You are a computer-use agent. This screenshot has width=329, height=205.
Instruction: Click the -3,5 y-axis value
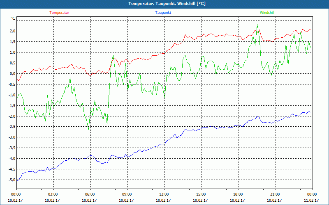[12, 148]
